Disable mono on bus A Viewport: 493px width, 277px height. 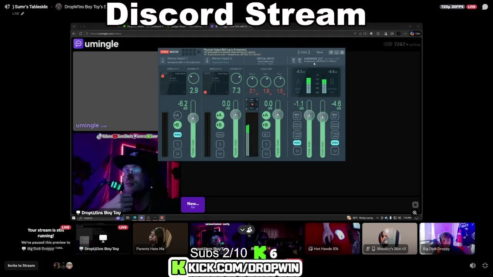click(297, 143)
